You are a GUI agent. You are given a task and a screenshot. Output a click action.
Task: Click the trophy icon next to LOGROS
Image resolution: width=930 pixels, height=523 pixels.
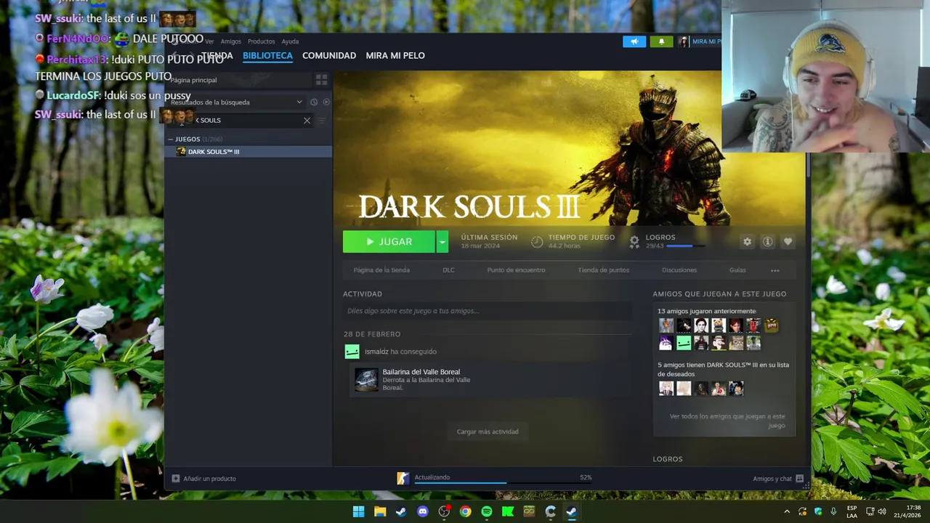pos(634,241)
